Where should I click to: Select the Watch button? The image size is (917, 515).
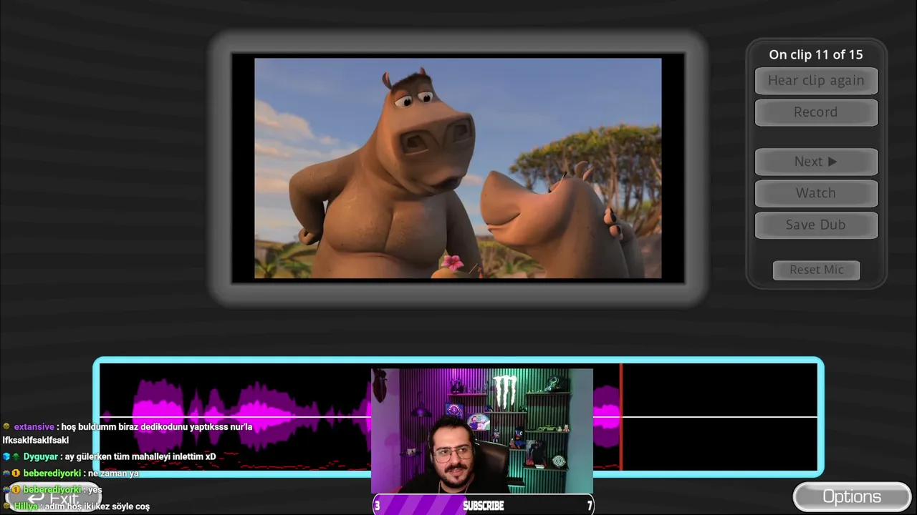(816, 193)
